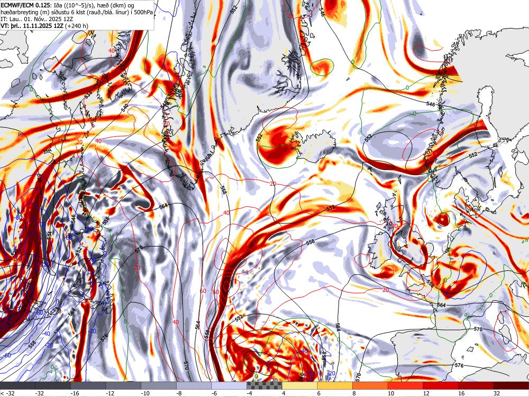This screenshot has height=397, width=529.
Task: Click the black 540 contour label near Greenland
Action: (x=124, y=107)
